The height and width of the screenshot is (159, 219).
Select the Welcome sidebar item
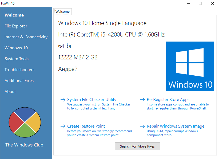click(14, 15)
